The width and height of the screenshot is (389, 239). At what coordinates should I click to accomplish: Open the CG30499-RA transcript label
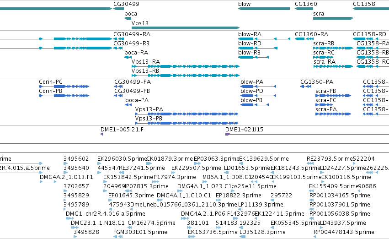(x=132, y=34)
